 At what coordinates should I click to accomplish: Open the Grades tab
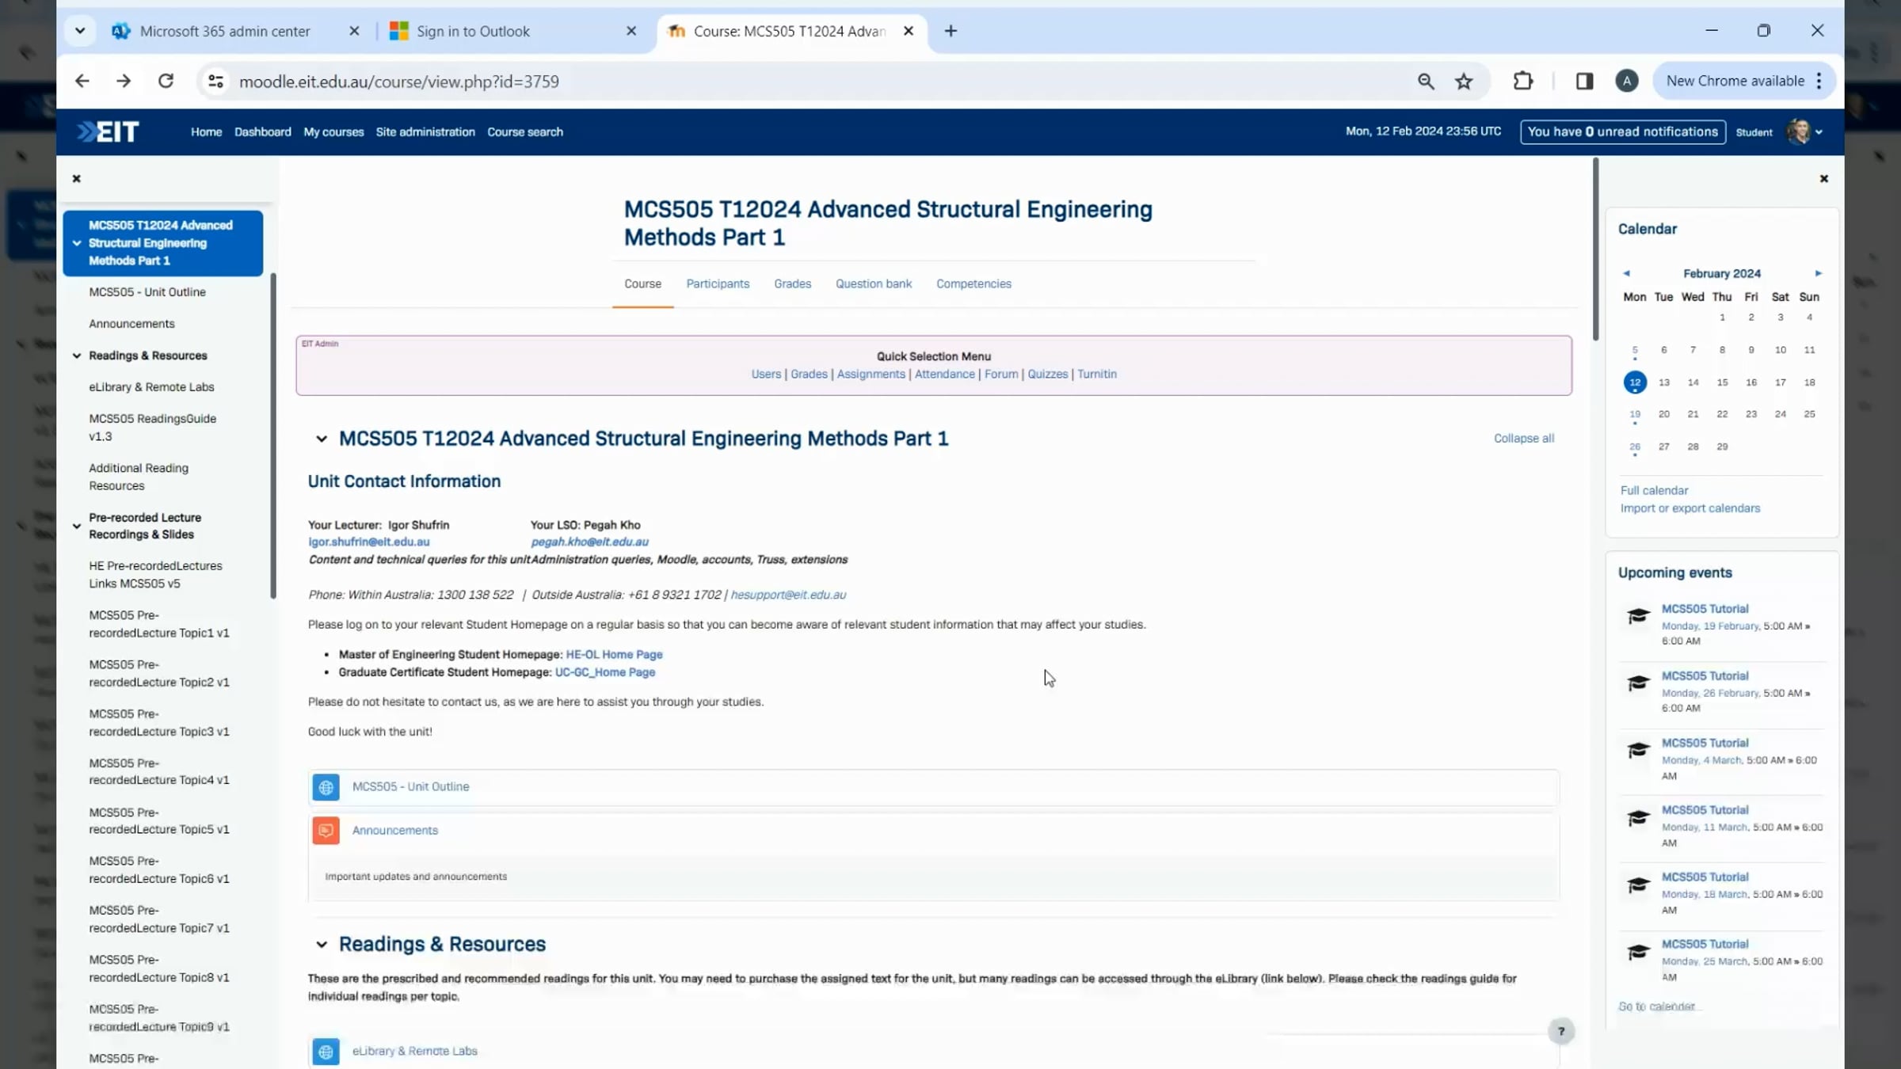click(x=792, y=283)
